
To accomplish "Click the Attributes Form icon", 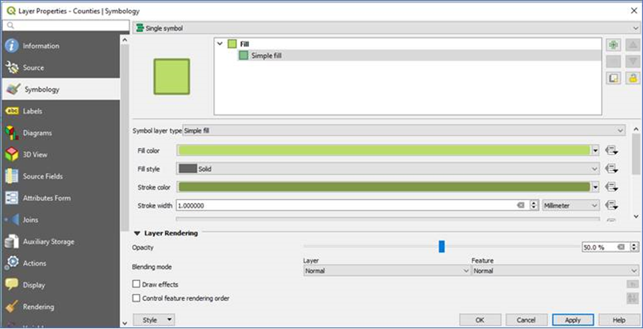I will (12, 198).
